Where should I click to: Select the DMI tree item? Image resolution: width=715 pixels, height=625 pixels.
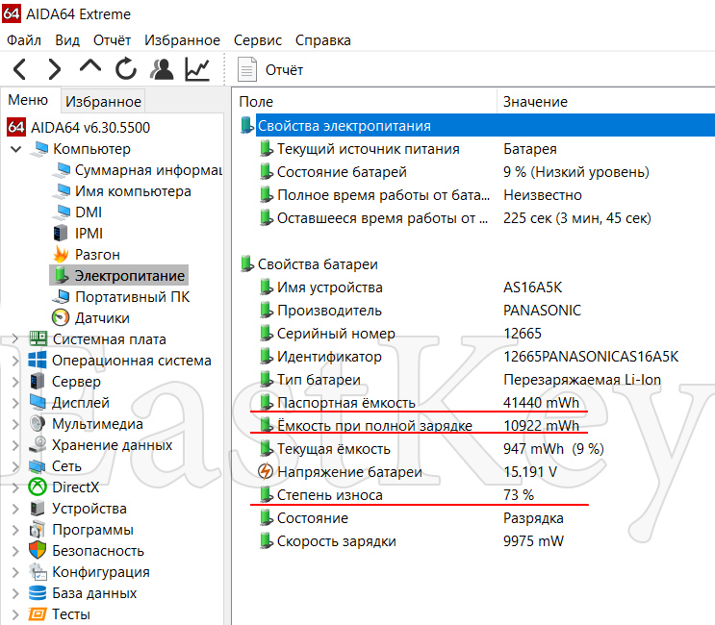click(89, 212)
